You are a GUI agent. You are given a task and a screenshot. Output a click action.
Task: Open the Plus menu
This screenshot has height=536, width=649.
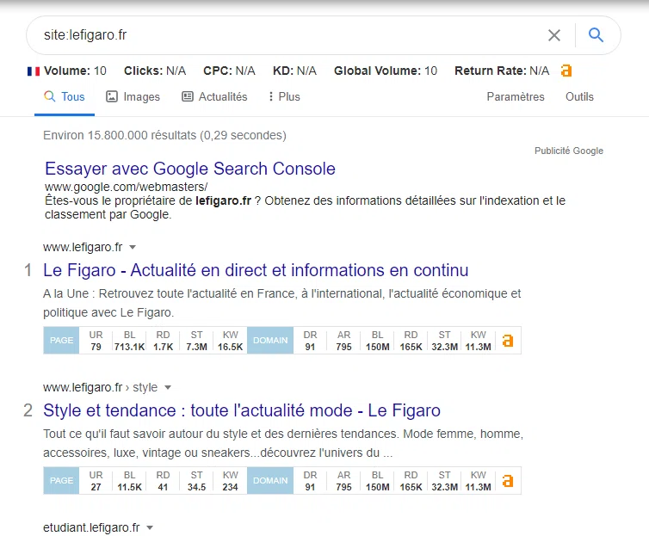click(284, 96)
